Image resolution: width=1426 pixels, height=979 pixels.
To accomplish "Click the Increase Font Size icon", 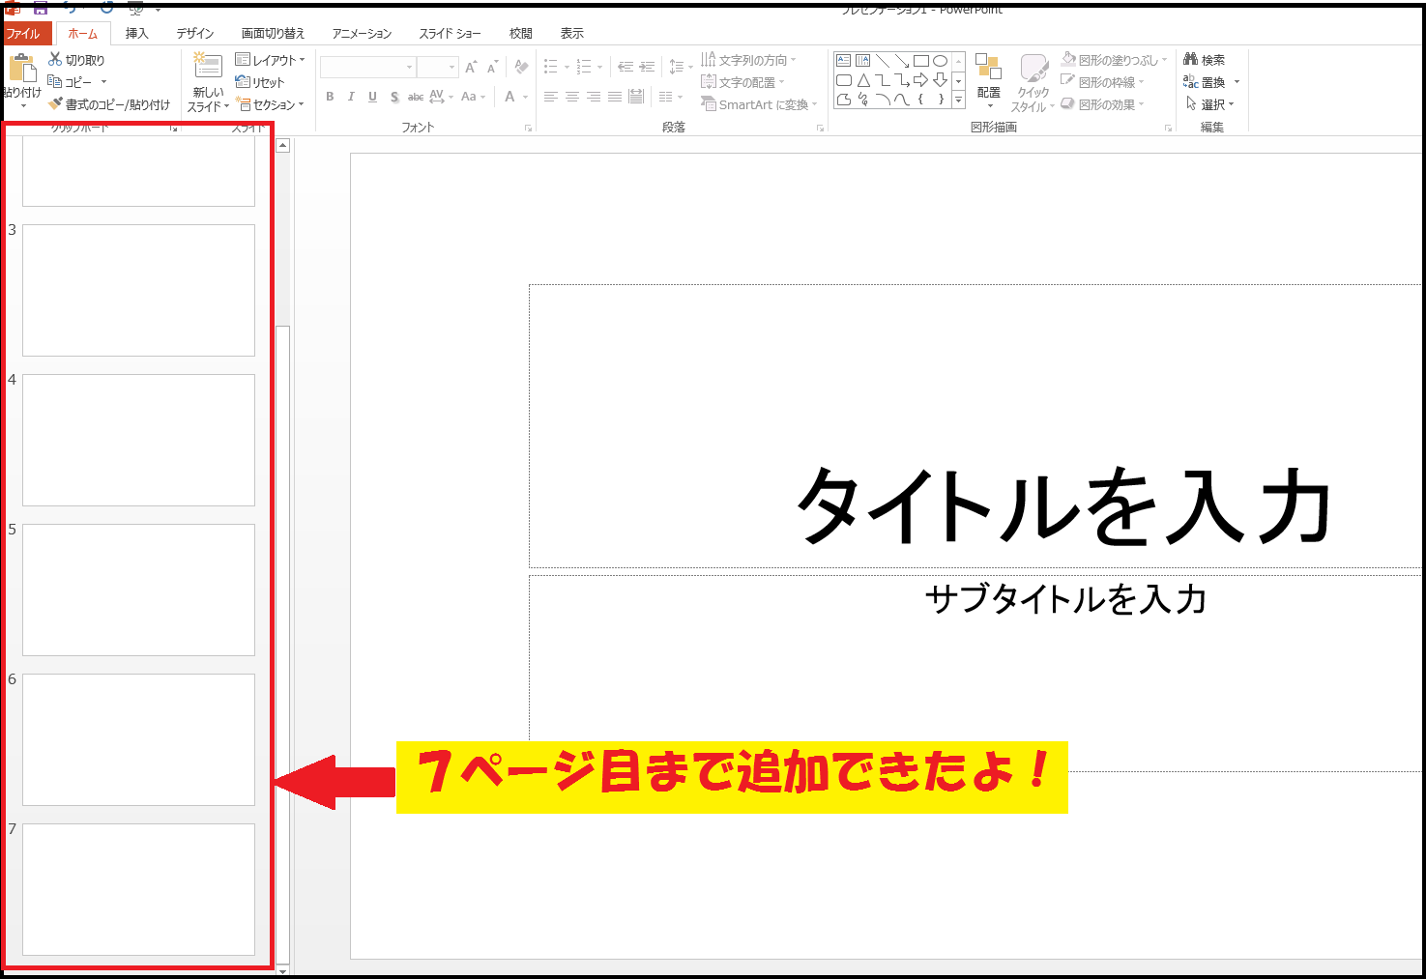I will [471, 68].
